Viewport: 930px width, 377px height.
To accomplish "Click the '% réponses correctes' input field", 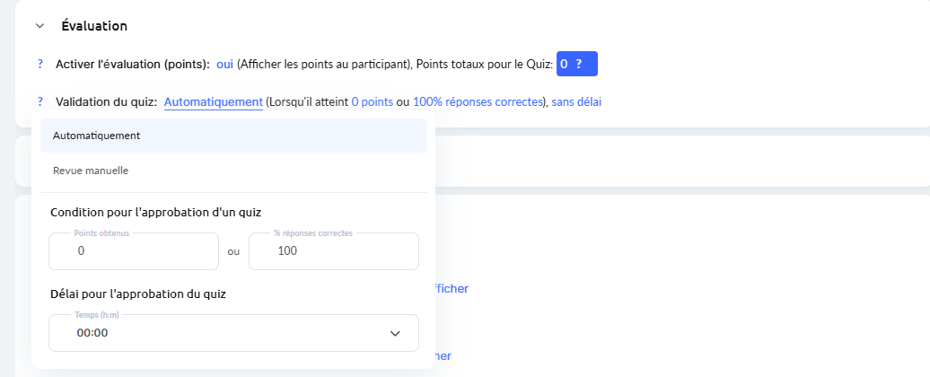I will [333, 251].
